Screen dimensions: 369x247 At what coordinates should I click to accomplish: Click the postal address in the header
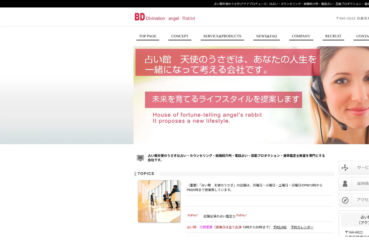pos(352,18)
